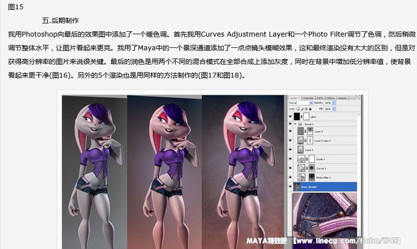Click the glow layer black thumbnail
Screen dimensions: 417x249
pos(297,117)
